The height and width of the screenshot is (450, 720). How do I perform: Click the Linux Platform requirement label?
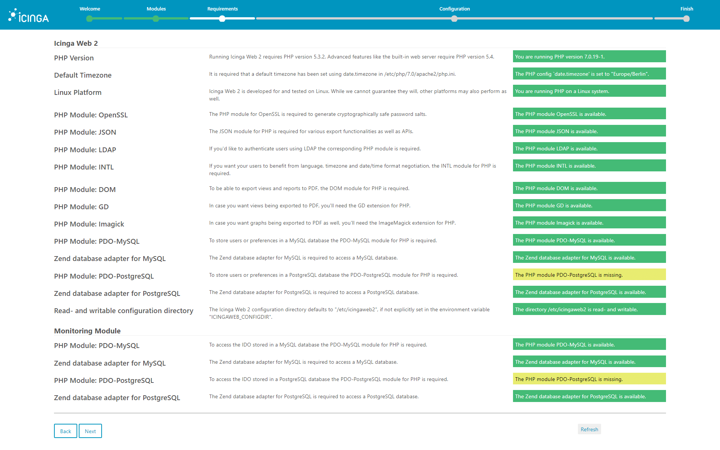[78, 92]
